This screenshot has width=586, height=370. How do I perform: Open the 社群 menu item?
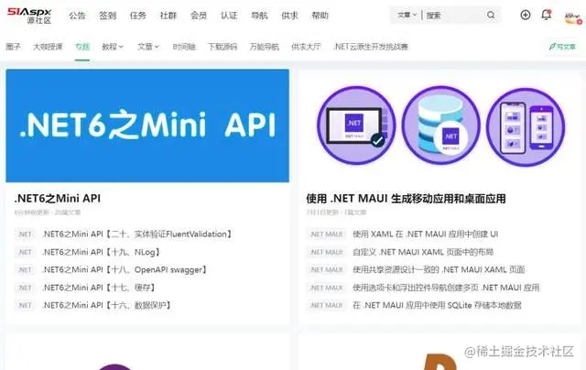pos(168,16)
